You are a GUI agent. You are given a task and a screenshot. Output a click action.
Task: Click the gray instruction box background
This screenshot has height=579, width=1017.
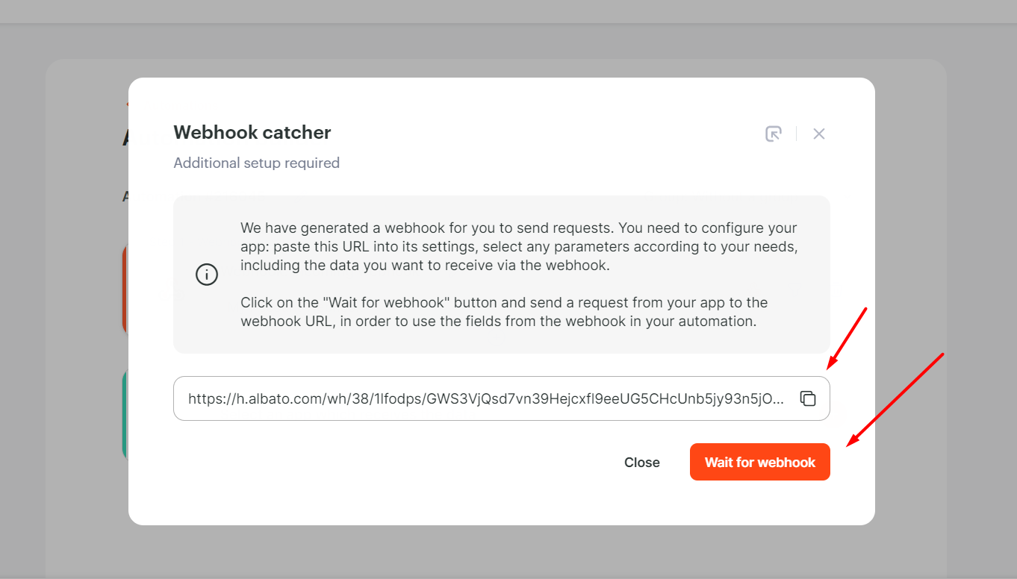click(x=502, y=275)
